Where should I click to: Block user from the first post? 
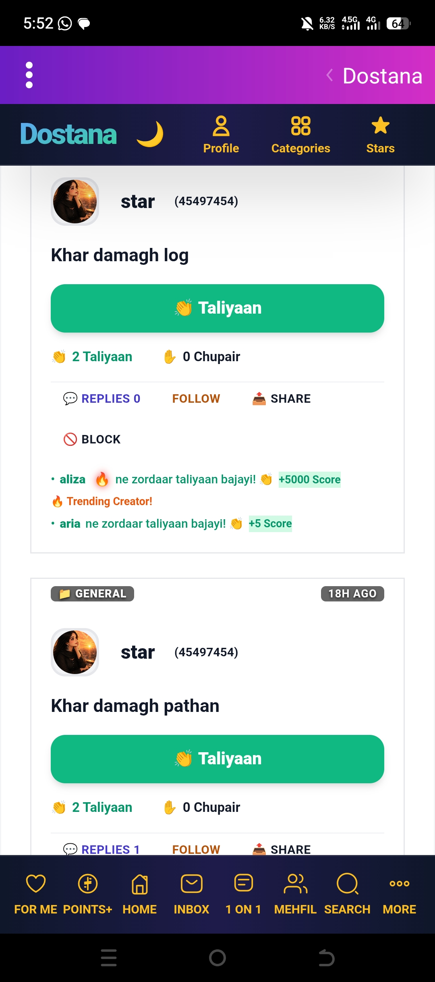coord(92,439)
